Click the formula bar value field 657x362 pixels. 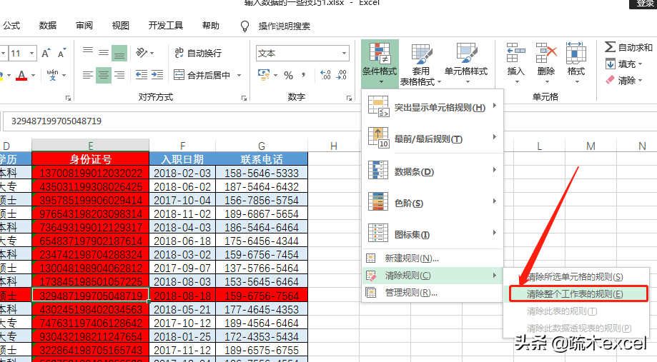point(181,121)
